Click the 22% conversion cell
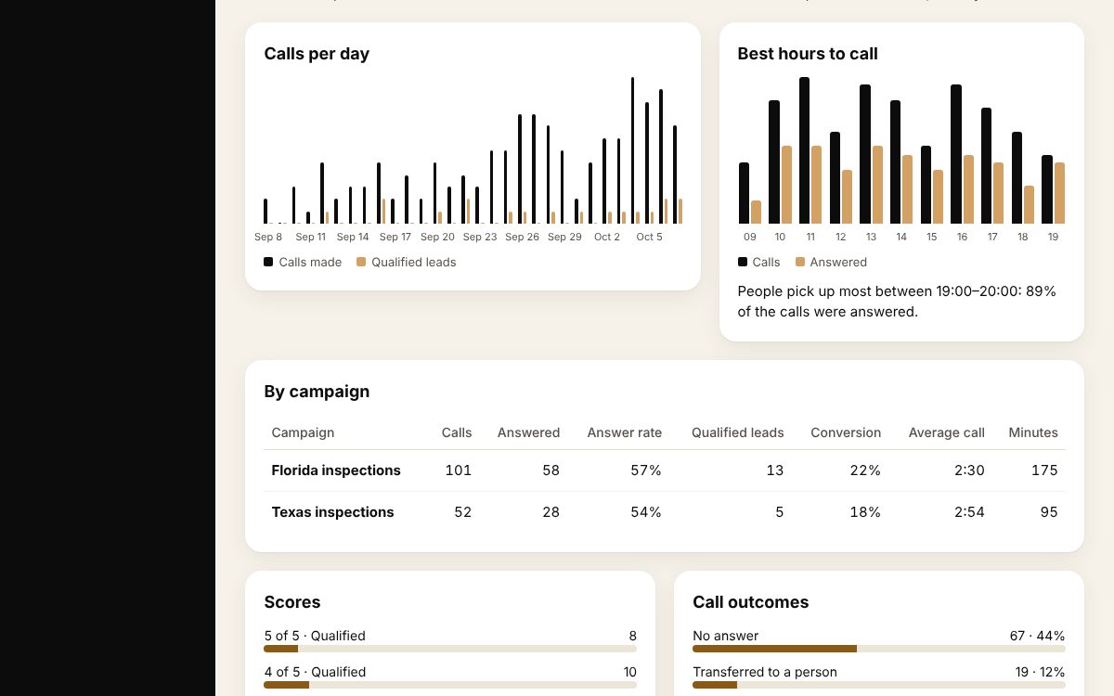The width and height of the screenshot is (1114, 696). point(865,470)
